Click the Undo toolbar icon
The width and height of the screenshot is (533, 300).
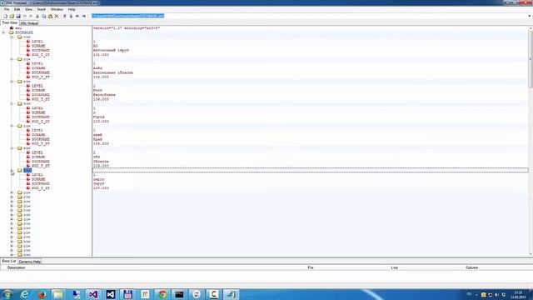(x=24, y=16)
